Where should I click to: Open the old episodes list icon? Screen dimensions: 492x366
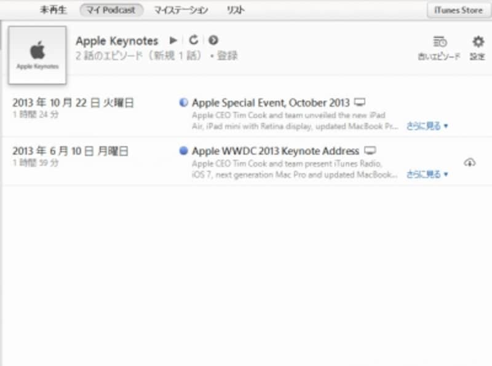click(440, 41)
